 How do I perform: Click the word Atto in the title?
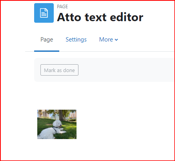point(69,17)
